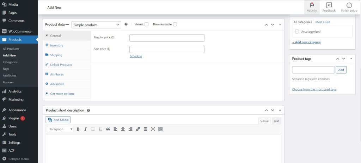Collapse the Product tags panel
Image resolution: width=361 pixels, height=163 pixels.
pos(351,59)
